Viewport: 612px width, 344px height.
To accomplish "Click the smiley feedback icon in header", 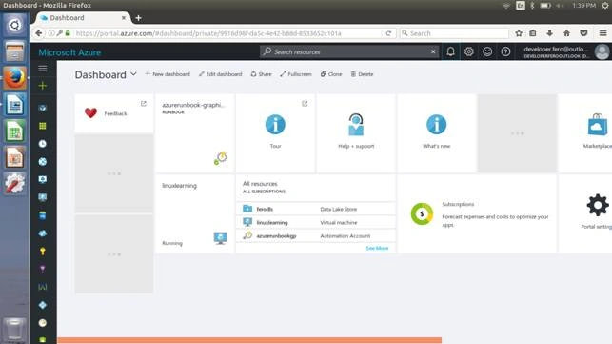I will pyautogui.click(x=487, y=51).
